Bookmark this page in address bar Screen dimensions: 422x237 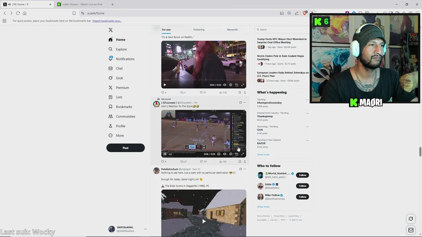[x=74, y=13]
